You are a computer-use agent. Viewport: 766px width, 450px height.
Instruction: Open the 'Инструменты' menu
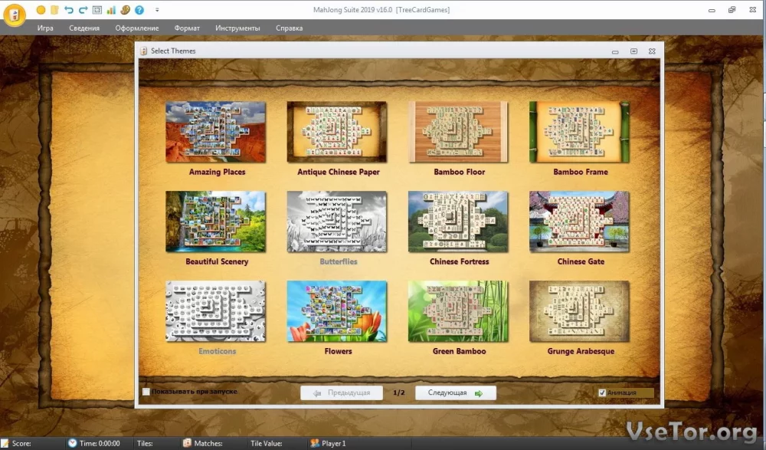(x=237, y=28)
